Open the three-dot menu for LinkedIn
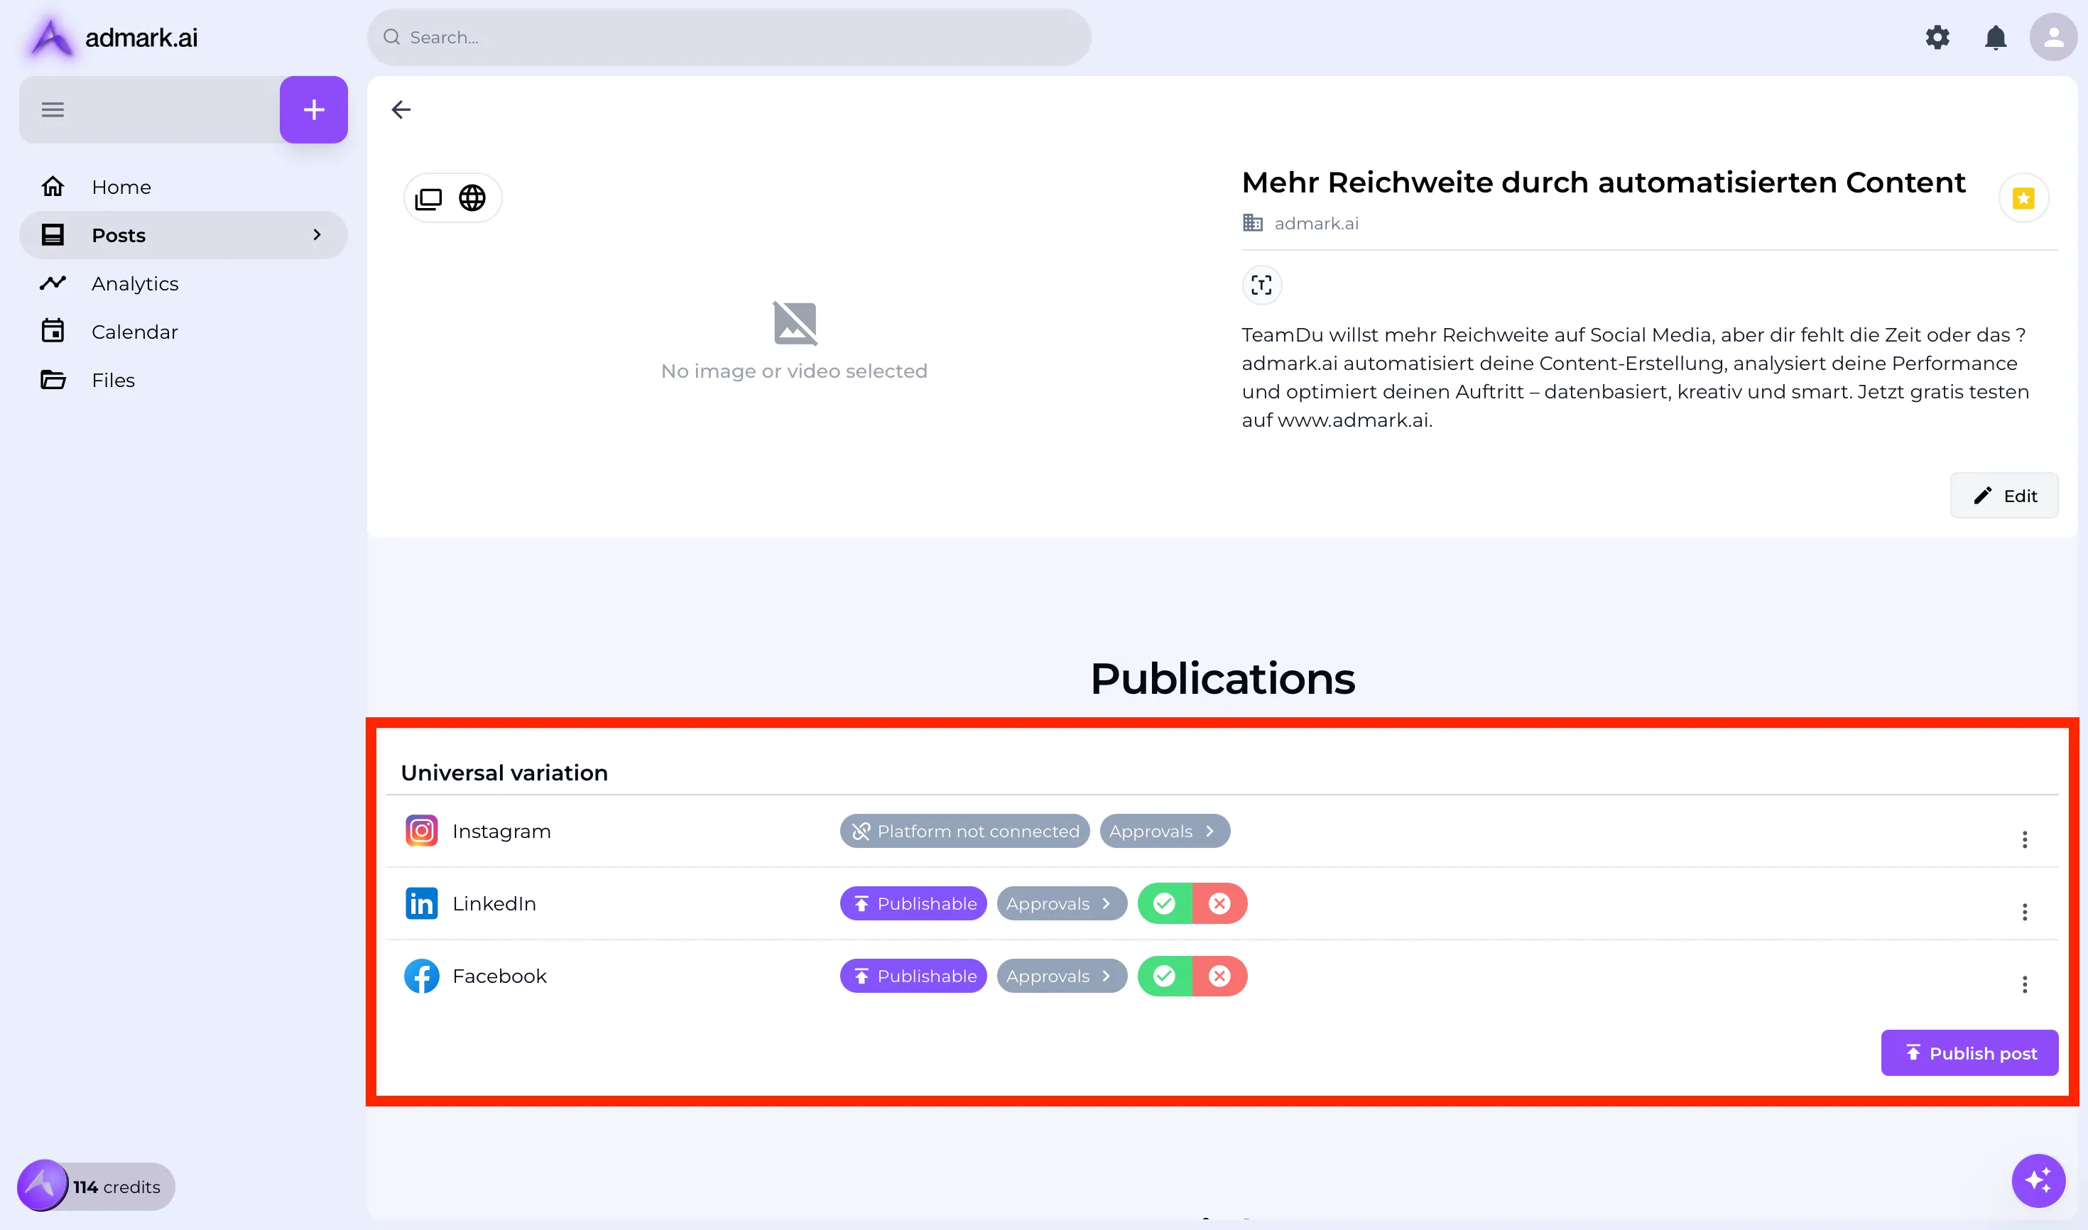 (x=2025, y=912)
